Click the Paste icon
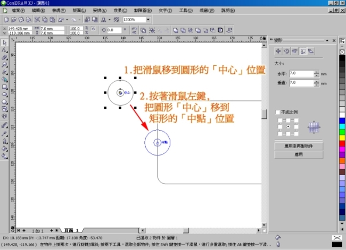Viewport: 346px width, 250px height. tap(52, 20)
